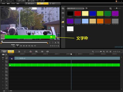Image resolution: width=123 pixels, height=92 pixels.
Task: Select the video clip on video track
Action: 64,58
